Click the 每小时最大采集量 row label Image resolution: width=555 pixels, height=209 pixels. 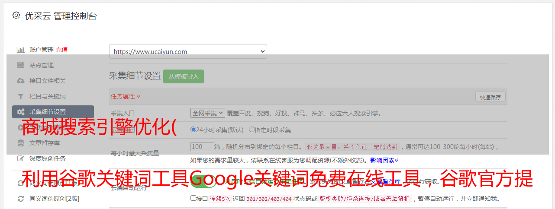click(135, 153)
